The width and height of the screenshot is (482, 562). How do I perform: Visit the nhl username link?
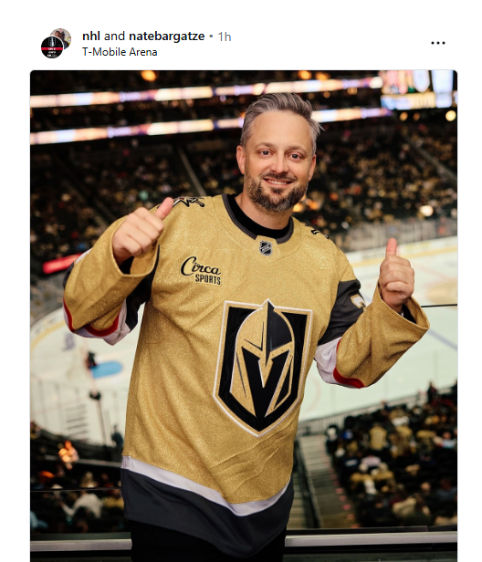tap(91, 36)
